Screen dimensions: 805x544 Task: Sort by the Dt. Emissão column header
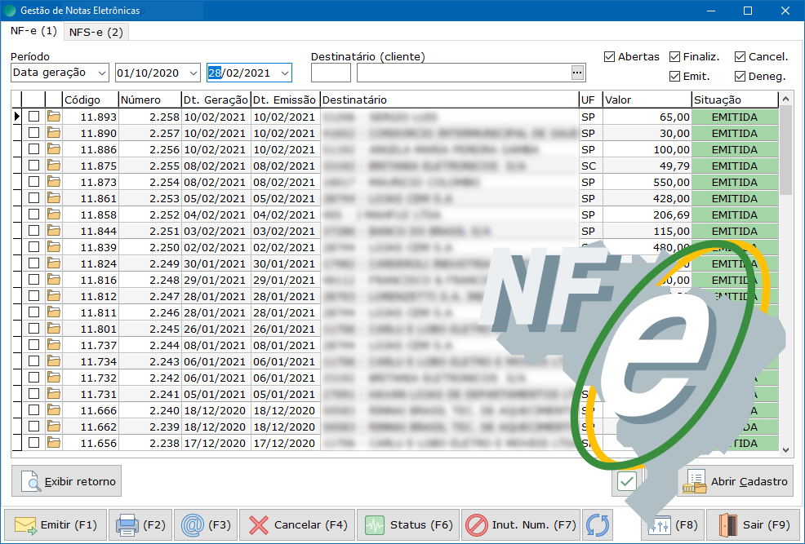click(x=286, y=100)
